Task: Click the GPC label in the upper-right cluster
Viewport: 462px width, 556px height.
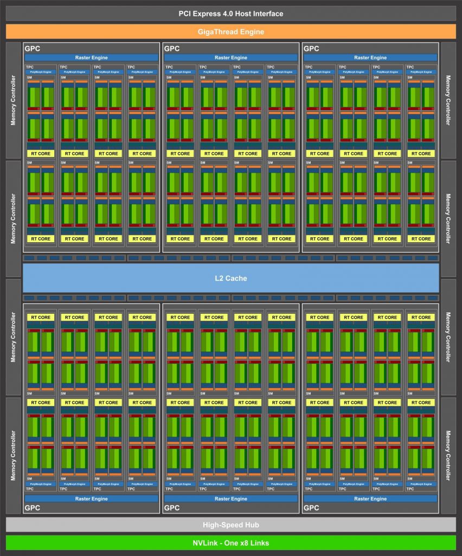Action: (311, 48)
